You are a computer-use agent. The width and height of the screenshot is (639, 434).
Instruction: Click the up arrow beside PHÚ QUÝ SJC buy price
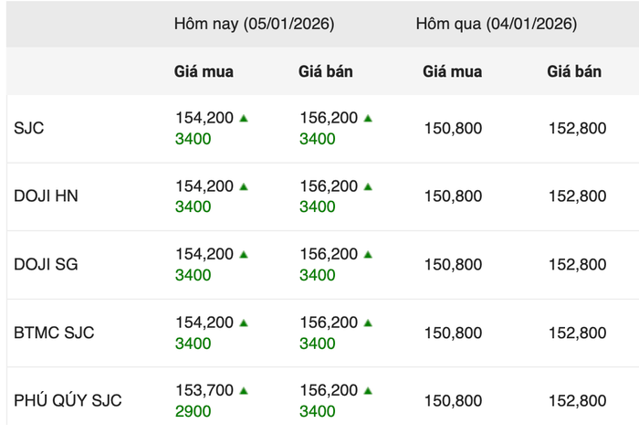244,391
